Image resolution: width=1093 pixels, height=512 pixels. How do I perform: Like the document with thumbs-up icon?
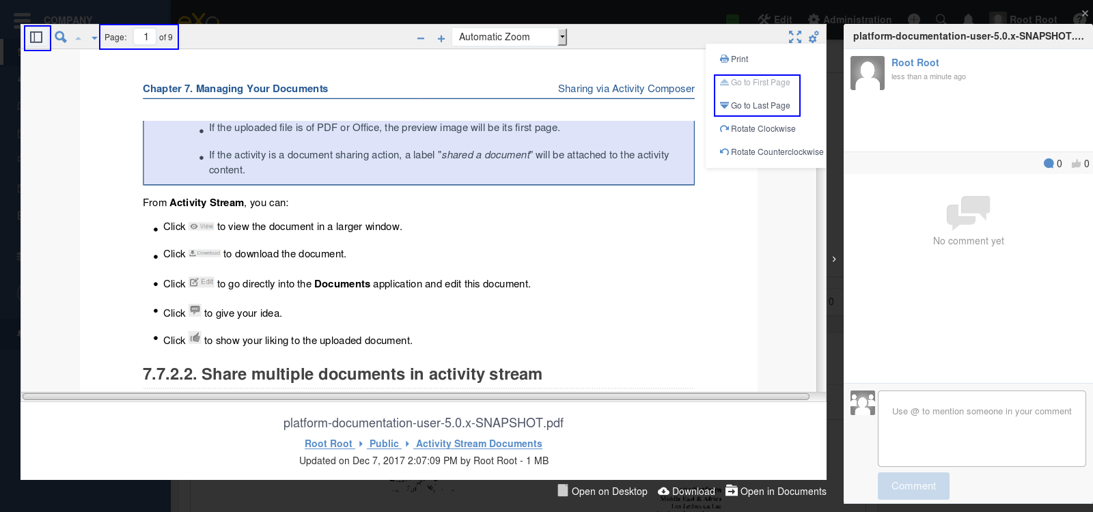[x=1076, y=163]
